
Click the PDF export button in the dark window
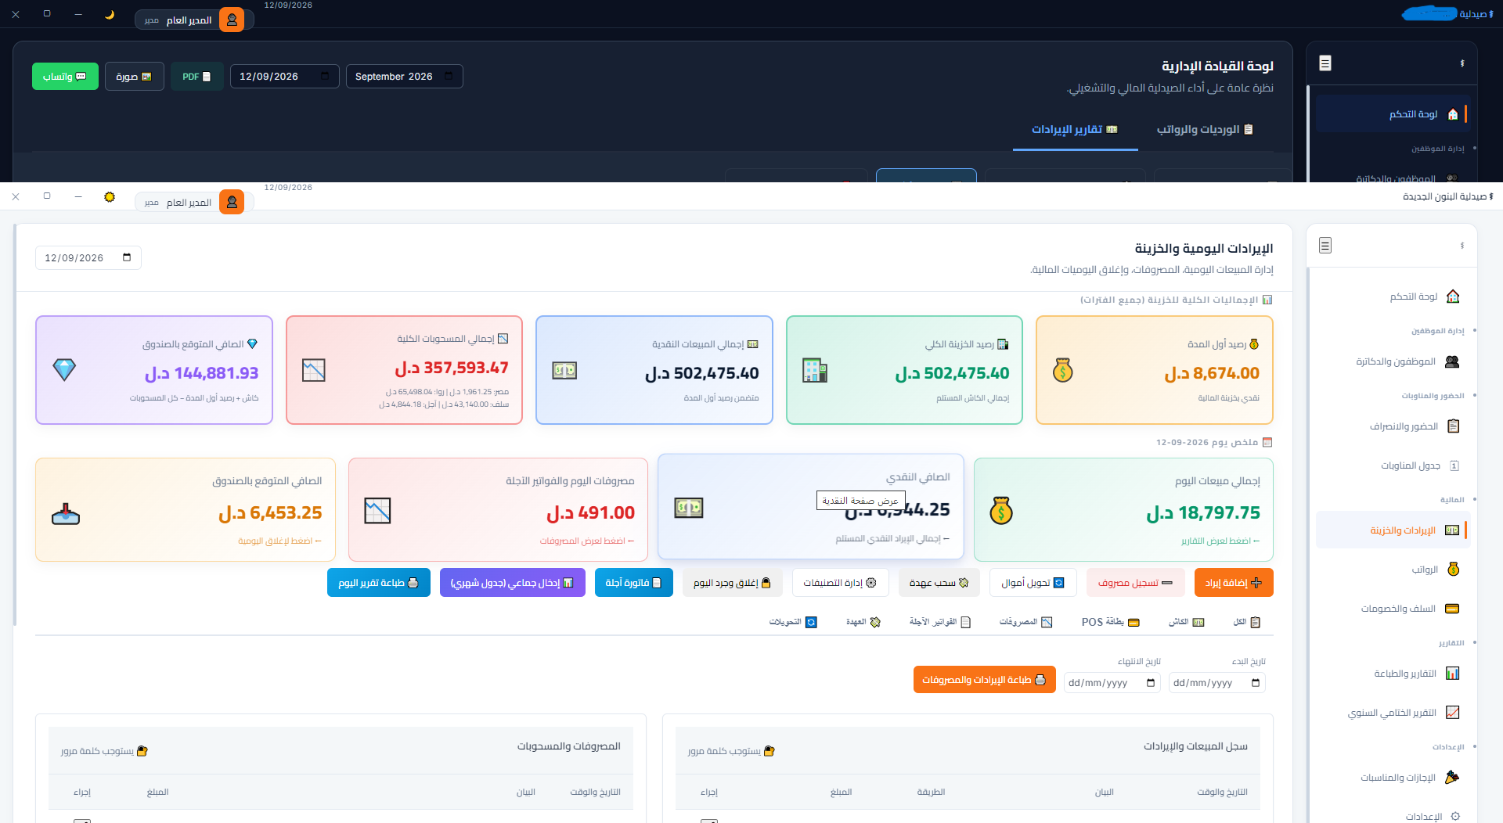(196, 77)
